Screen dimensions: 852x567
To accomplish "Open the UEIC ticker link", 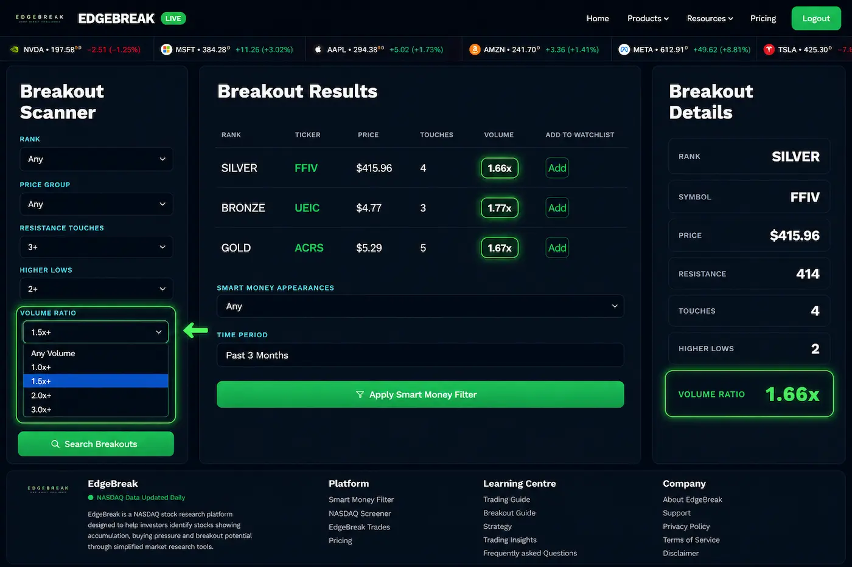I will click(307, 208).
